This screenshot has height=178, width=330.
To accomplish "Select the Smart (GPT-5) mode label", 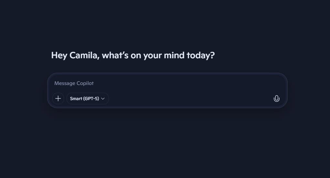I will tap(84, 98).
